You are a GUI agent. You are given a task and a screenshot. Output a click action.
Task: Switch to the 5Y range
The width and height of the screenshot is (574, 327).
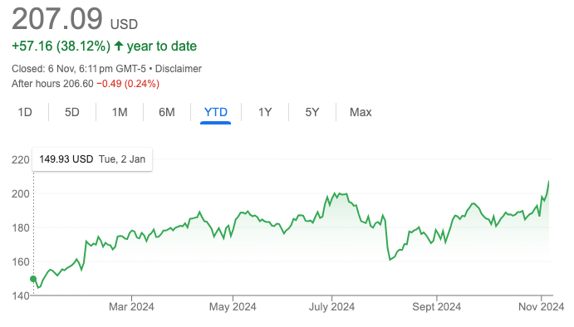(x=312, y=112)
